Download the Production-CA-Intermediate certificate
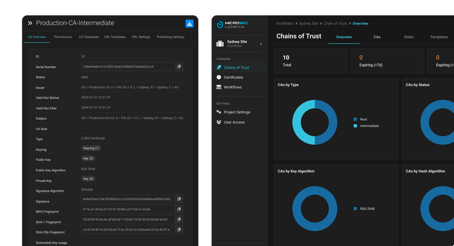Viewport: 454px width, 246px height. click(x=189, y=23)
